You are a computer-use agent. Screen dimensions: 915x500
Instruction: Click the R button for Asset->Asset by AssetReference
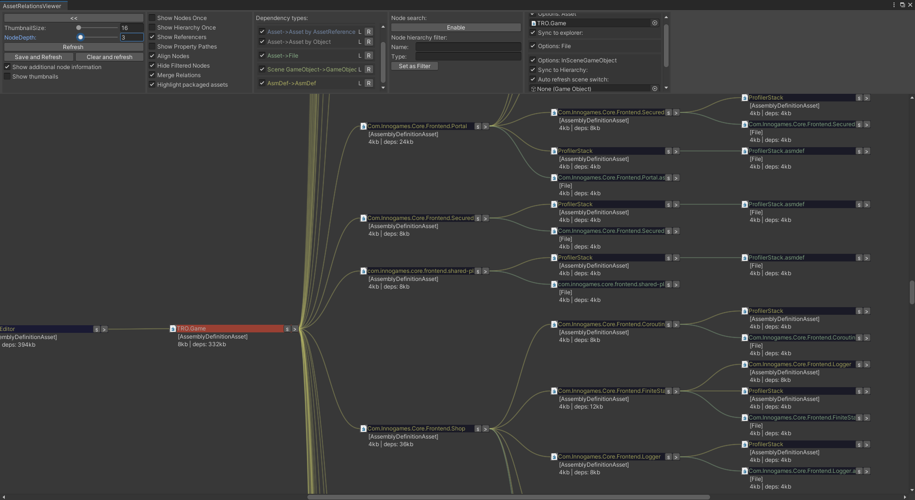(x=369, y=32)
